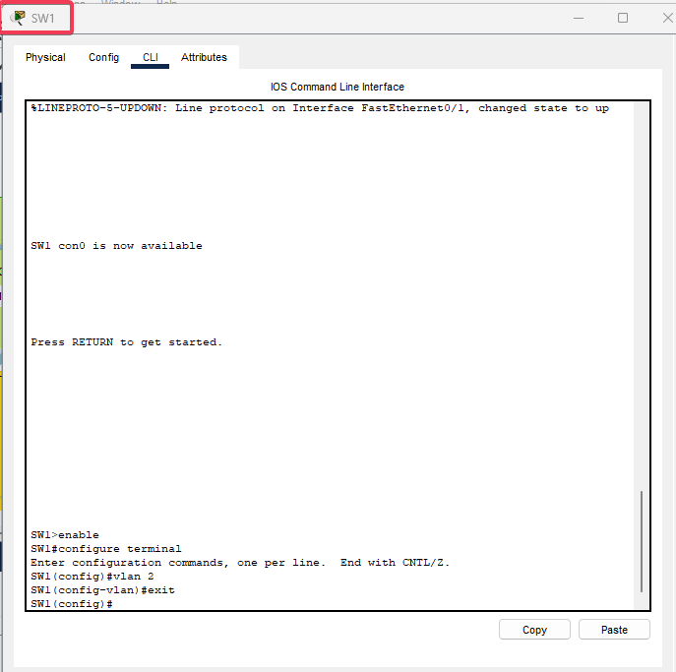Maximize the SW1 window

623,18
